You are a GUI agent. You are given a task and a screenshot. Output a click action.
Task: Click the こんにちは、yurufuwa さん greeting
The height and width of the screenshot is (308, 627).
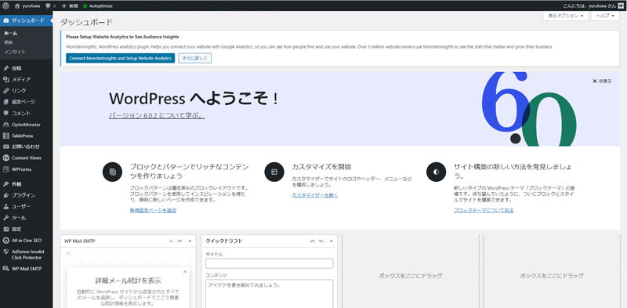pos(589,5)
